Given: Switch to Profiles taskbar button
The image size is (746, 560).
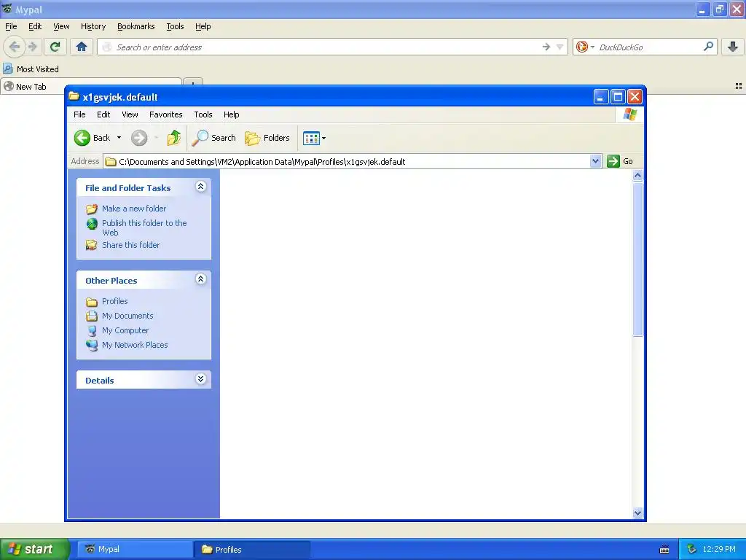Looking at the screenshot, I should (252, 550).
